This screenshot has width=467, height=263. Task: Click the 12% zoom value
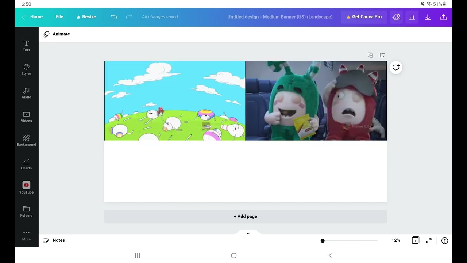click(x=396, y=240)
